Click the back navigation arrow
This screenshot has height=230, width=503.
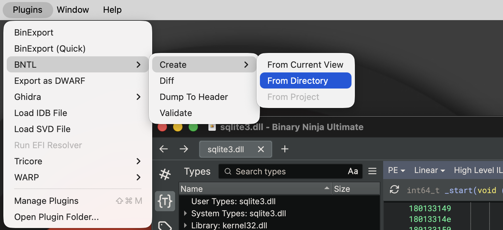[164, 149]
